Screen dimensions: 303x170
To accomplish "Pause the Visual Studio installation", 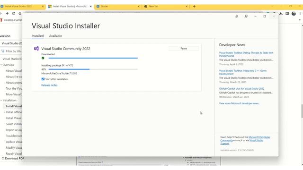I will pos(184,48).
